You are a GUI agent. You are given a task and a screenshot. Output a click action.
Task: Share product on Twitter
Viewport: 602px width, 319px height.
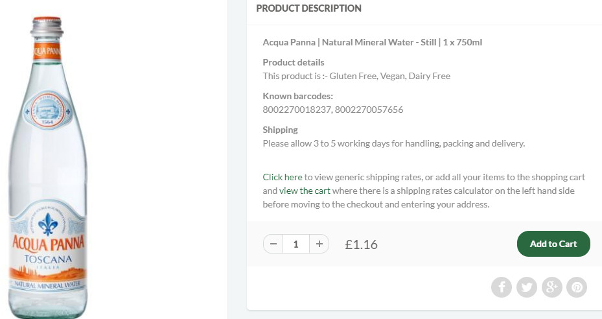[527, 287]
